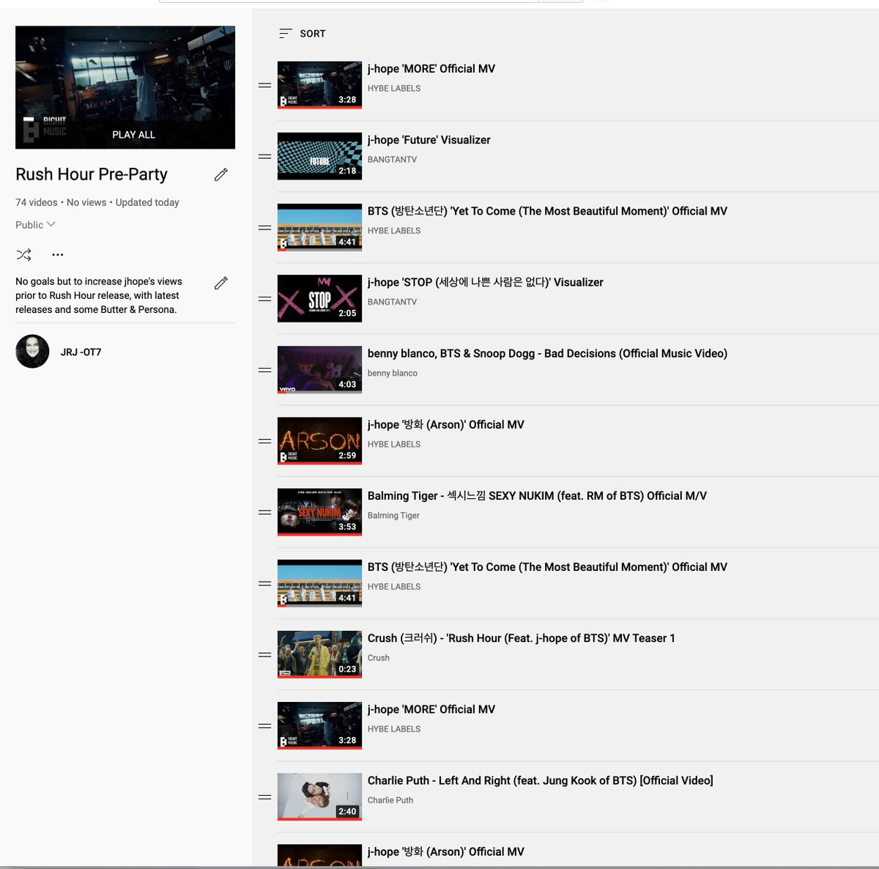Open title Balming Tiger SEXY NUKIM Official M/V

point(537,496)
